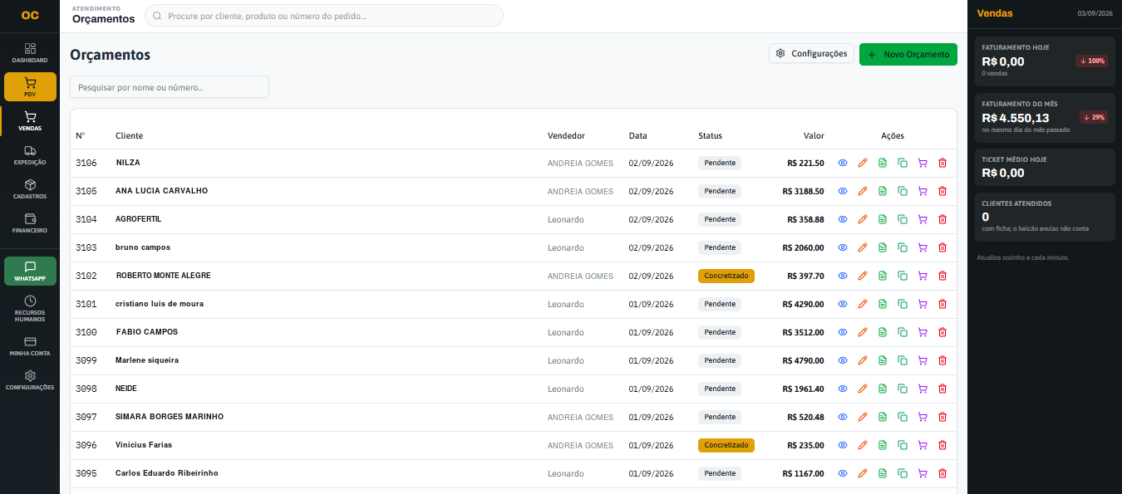Edit budget 3104 with the pencil icon
1122x494 pixels.
(x=862, y=219)
